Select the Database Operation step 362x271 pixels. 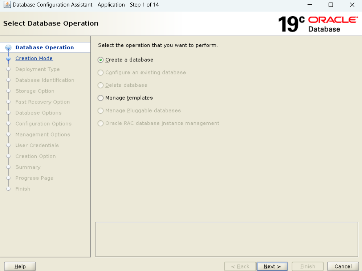point(45,48)
